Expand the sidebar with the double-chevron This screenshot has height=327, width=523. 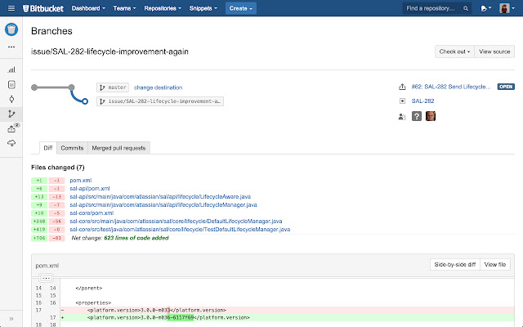click(x=11, y=318)
